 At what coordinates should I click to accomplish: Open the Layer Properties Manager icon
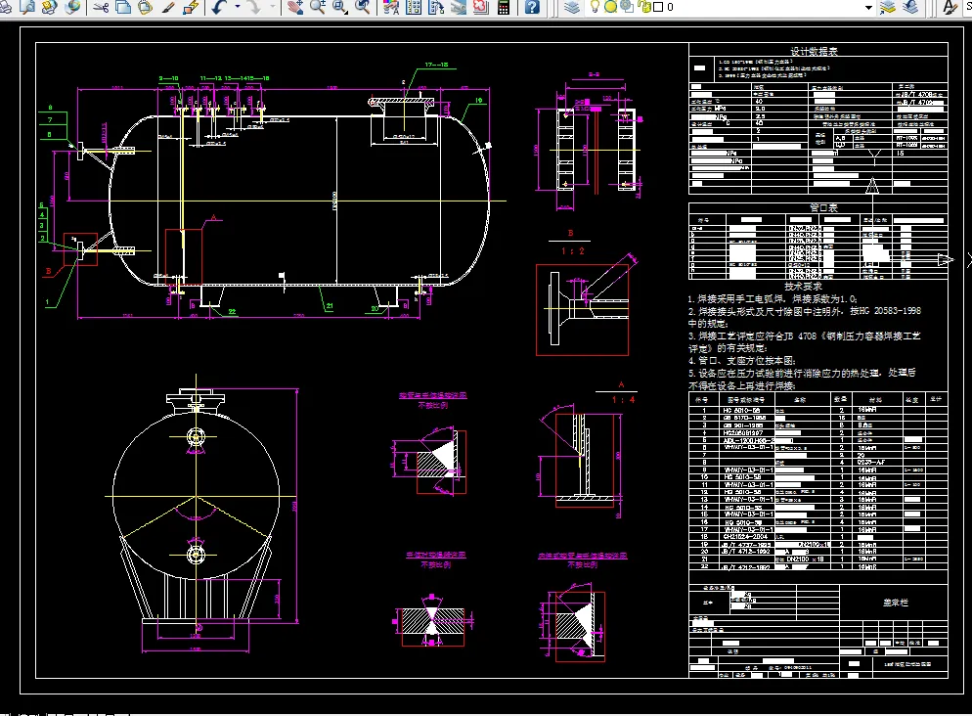571,7
